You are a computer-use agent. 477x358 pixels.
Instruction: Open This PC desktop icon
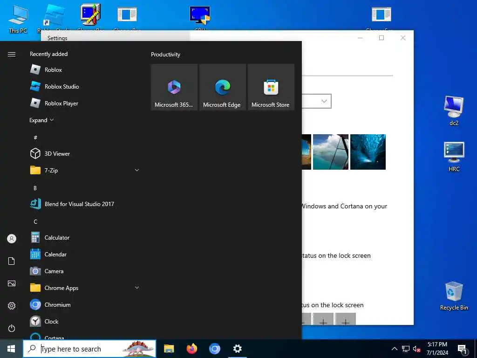pos(18,19)
